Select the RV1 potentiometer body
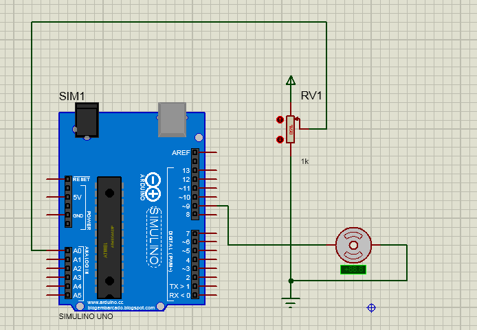 pyautogui.click(x=291, y=130)
